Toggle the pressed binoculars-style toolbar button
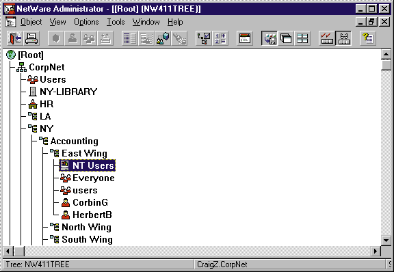394x272 pixels. 343,38
